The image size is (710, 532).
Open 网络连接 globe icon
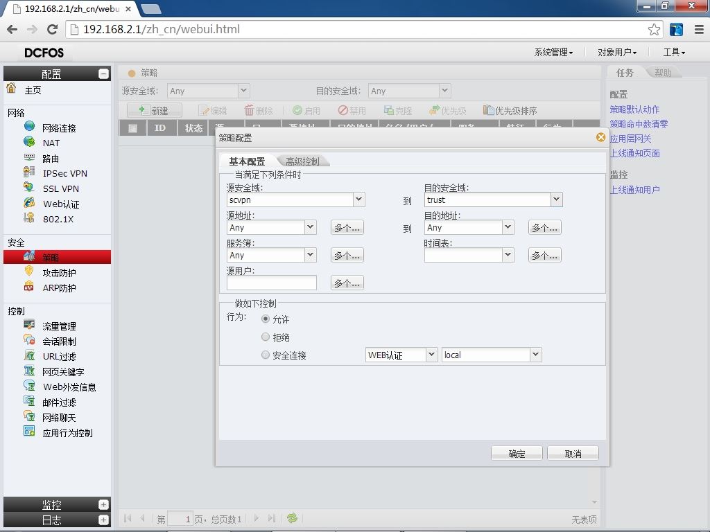coord(29,126)
